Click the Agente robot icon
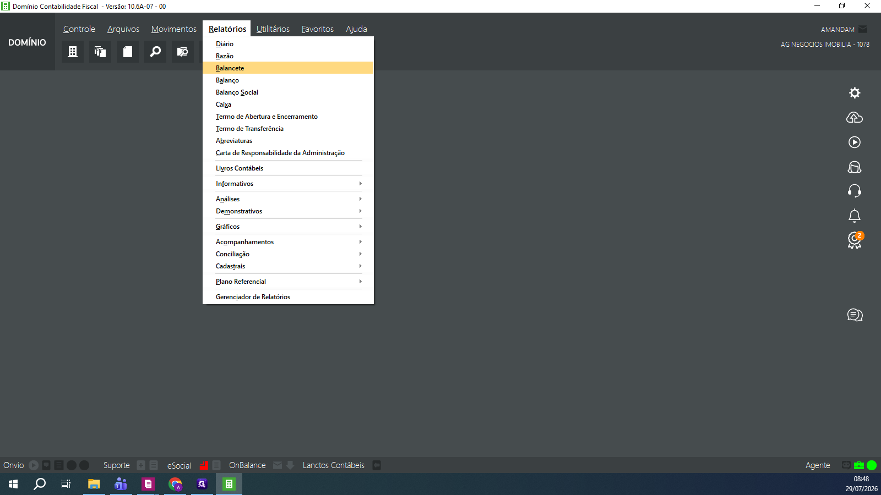 pos(846,465)
